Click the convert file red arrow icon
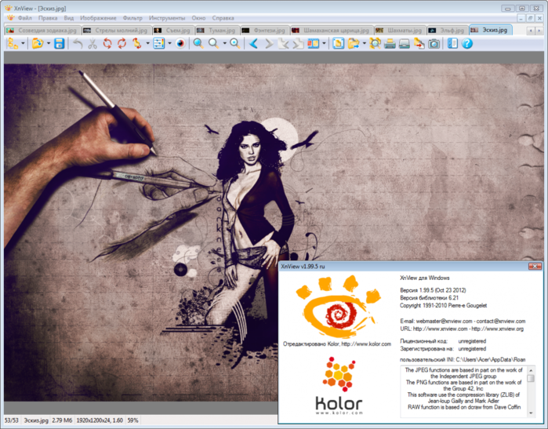The height and width of the screenshot is (429, 548). tap(419, 44)
